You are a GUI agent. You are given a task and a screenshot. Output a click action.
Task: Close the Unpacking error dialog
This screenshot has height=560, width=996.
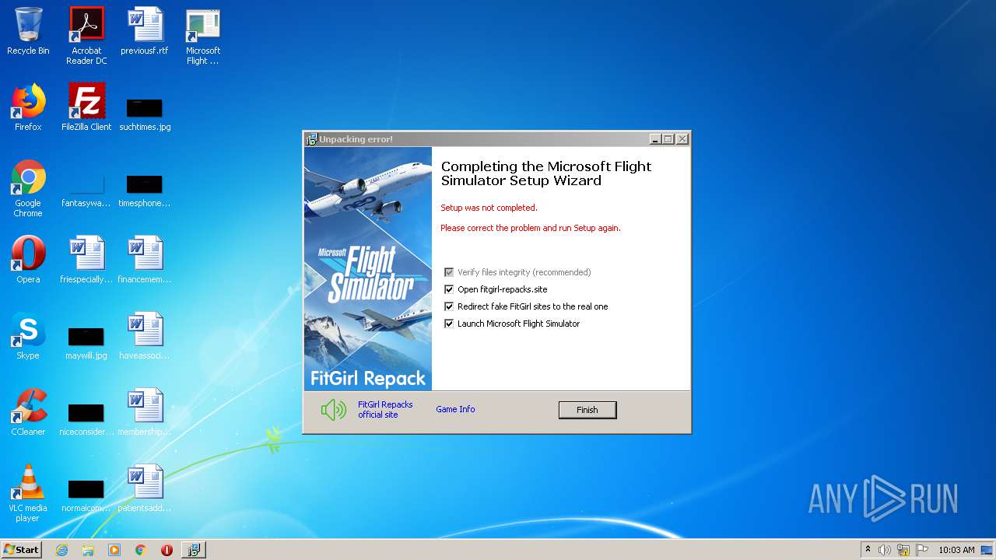[682, 139]
